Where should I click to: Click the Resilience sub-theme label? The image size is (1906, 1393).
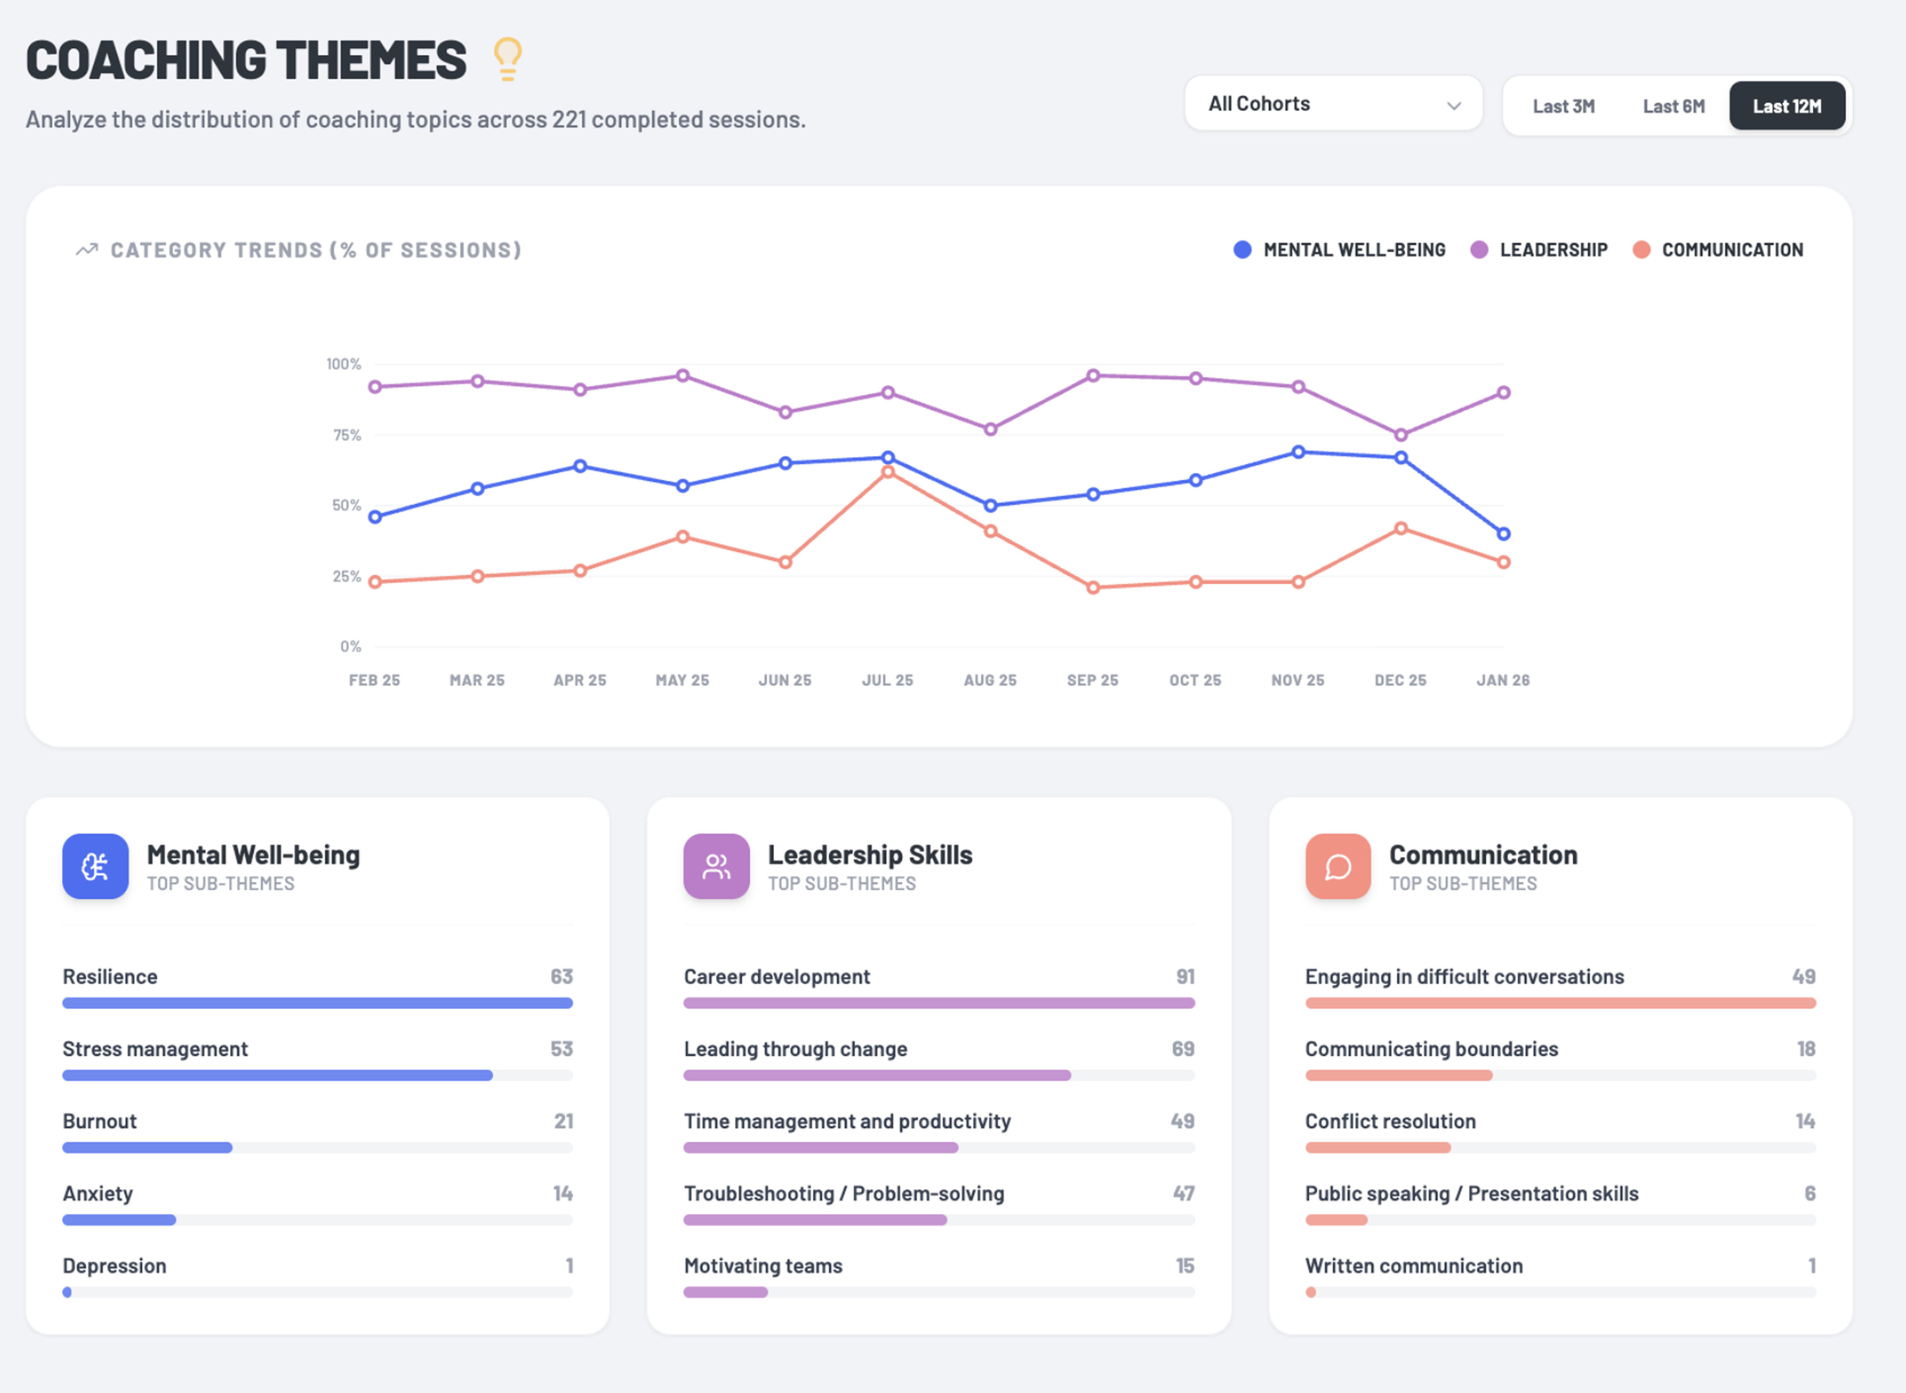[x=110, y=977]
